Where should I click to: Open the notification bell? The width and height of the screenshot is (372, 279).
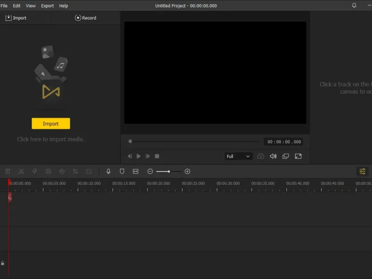pos(354,6)
